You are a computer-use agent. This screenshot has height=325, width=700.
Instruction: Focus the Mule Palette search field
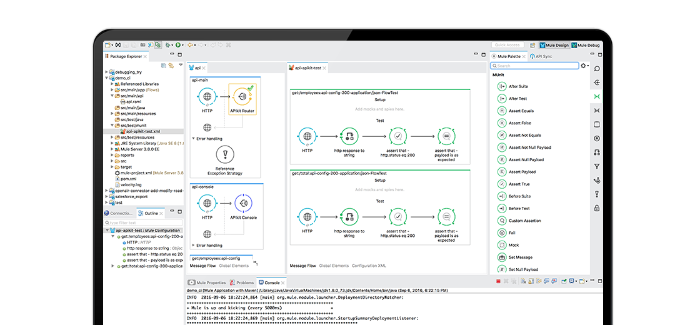pos(534,66)
